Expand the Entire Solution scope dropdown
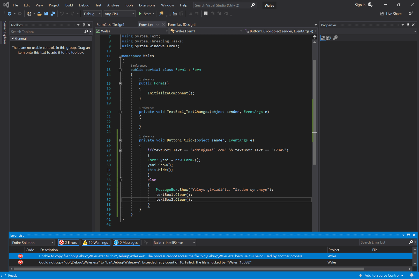419x279 pixels. (33, 243)
